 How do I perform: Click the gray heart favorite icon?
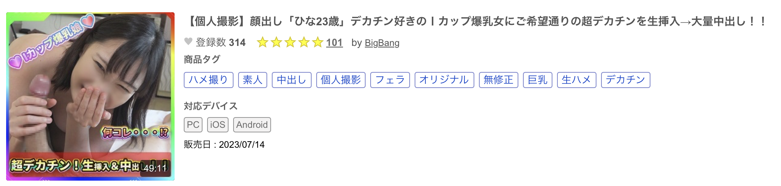188,41
